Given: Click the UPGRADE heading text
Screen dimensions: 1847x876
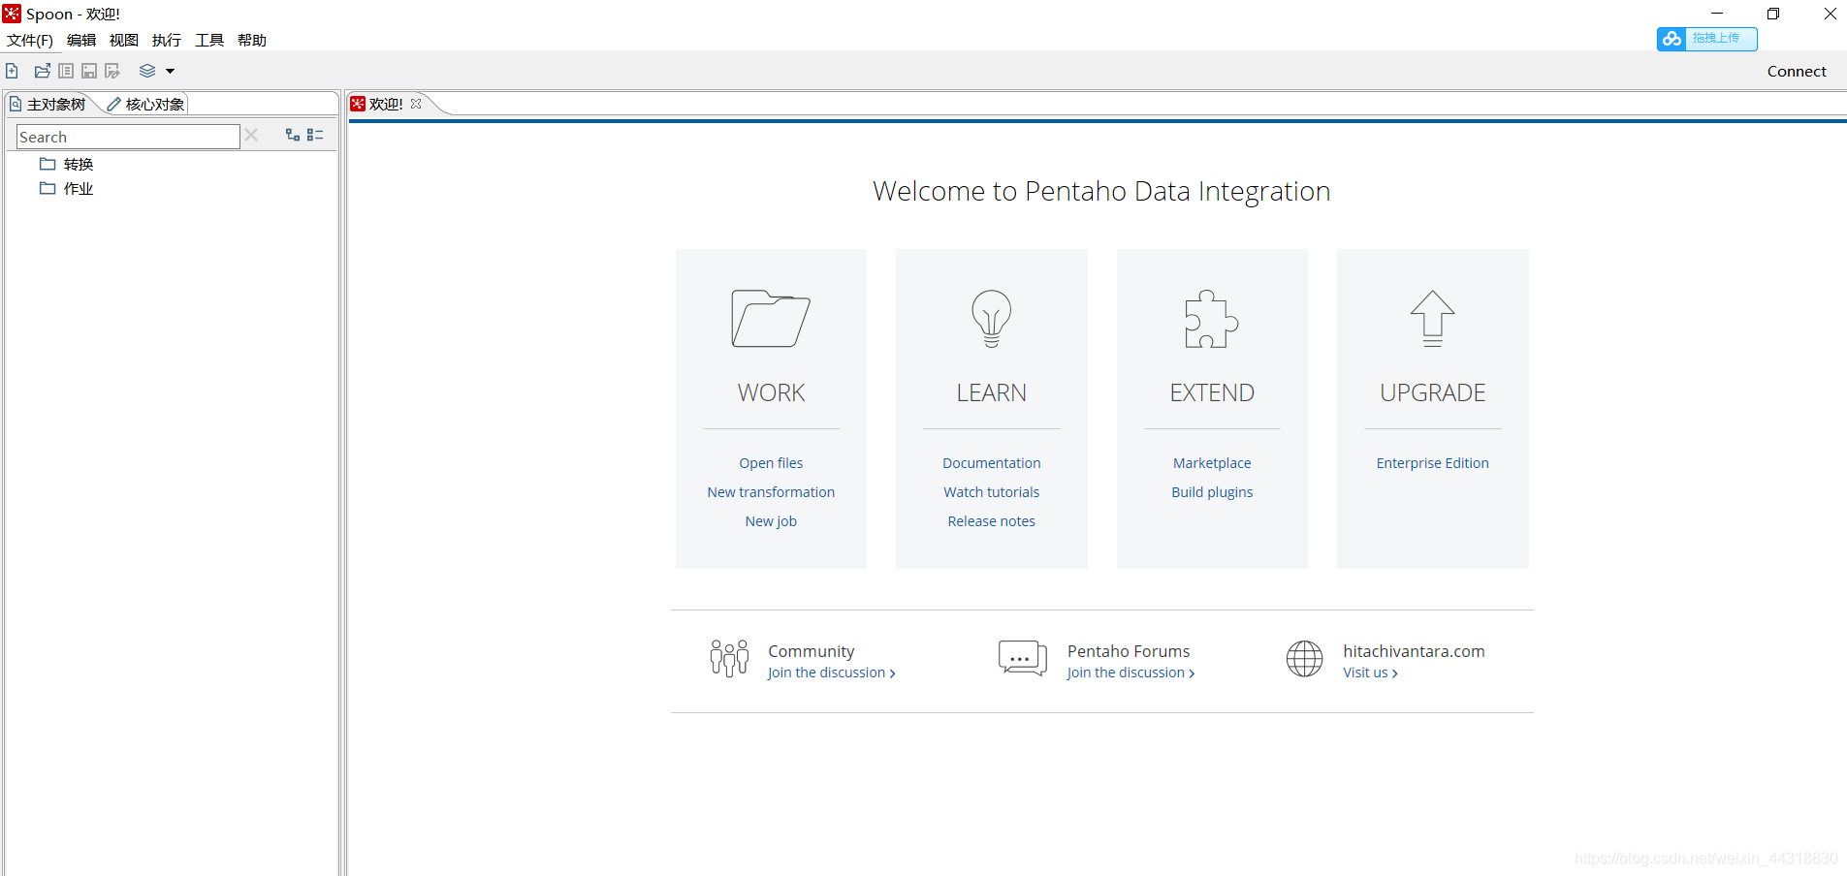Looking at the screenshot, I should (x=1432, y=392).
